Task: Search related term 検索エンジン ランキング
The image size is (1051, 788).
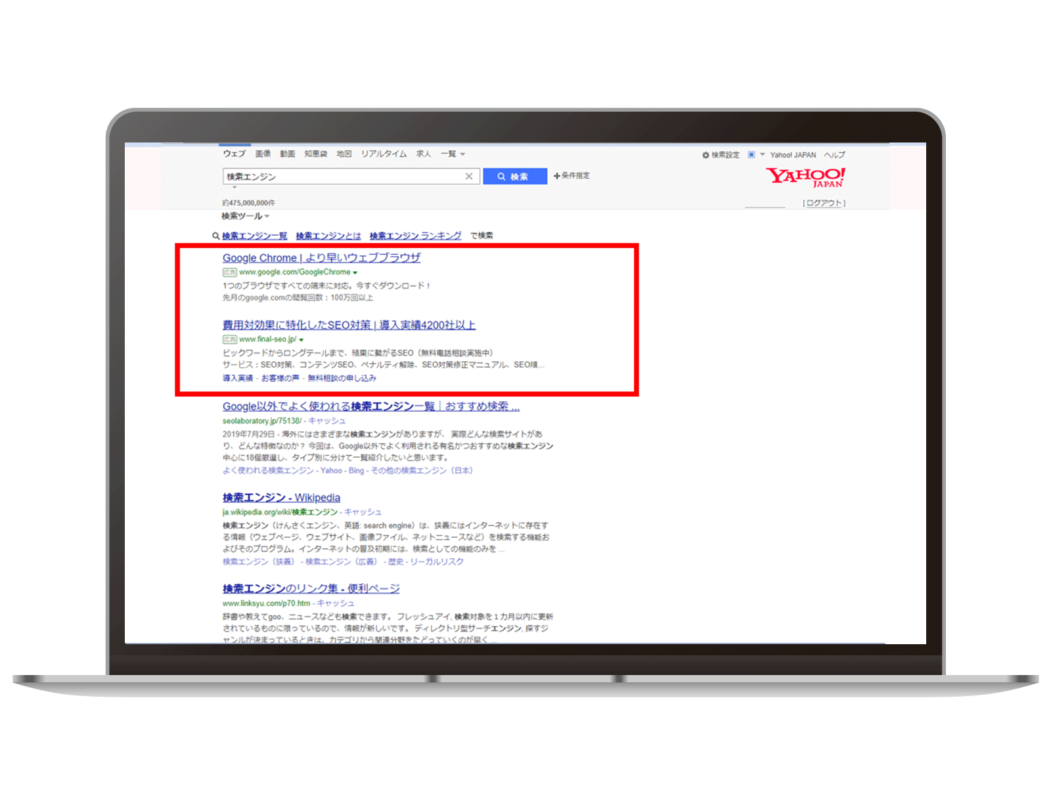Action: [x=415, y=236]
